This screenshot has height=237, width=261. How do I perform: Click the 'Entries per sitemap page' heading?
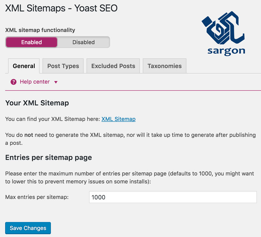pyautogui.click(x=48, y=157)
